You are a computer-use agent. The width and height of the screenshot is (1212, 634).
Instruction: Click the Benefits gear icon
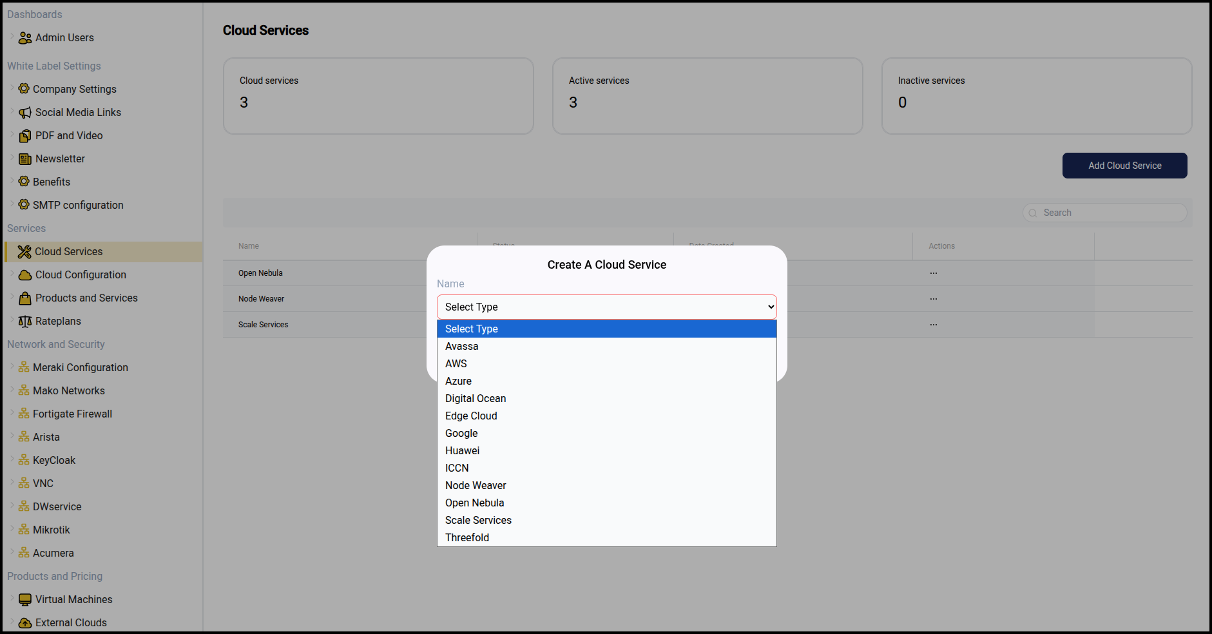pos(24,182)
